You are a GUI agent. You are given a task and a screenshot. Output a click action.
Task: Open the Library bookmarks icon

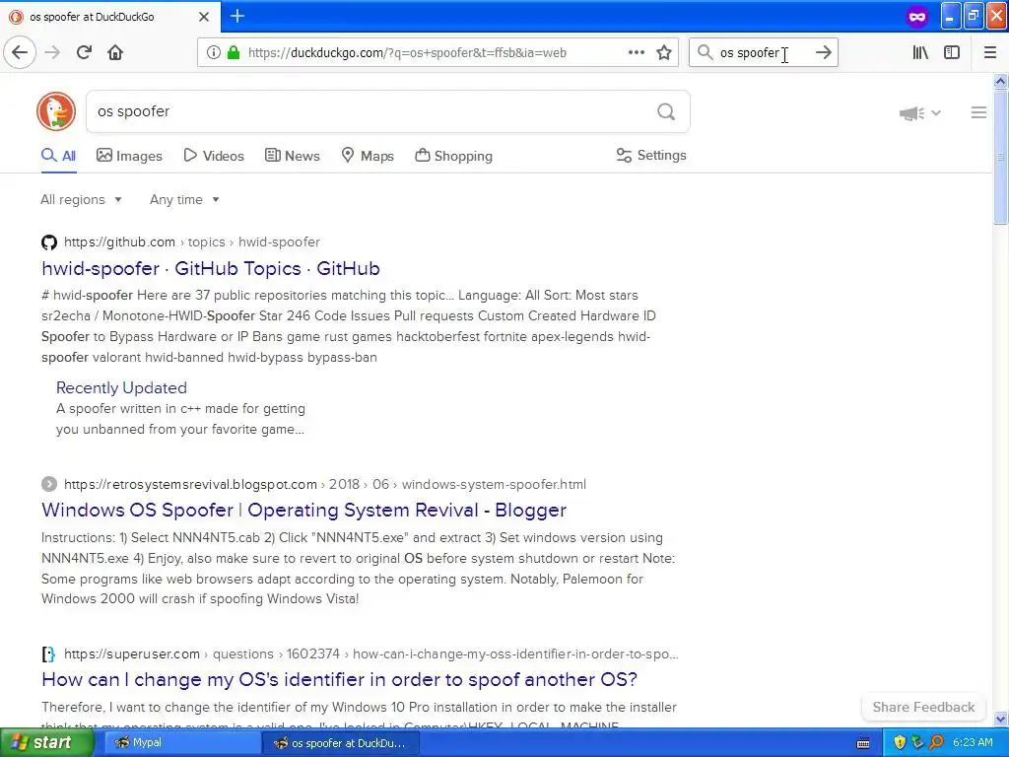920,52
